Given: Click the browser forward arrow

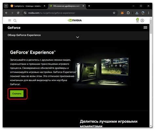Looking at the screenshot, I should pos(12,13).
